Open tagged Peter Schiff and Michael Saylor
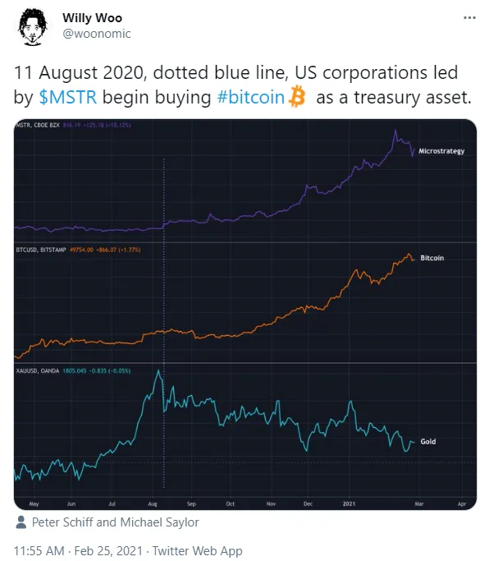 [x=115, y=522]
